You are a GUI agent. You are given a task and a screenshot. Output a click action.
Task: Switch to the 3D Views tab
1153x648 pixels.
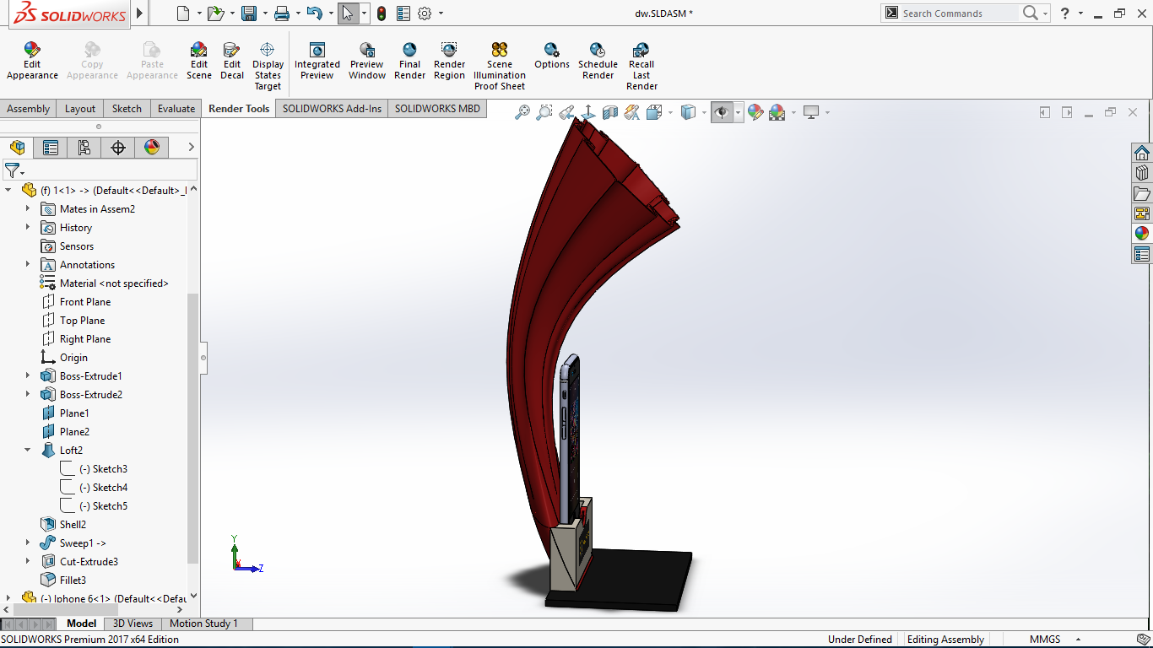tap(133, 624)
